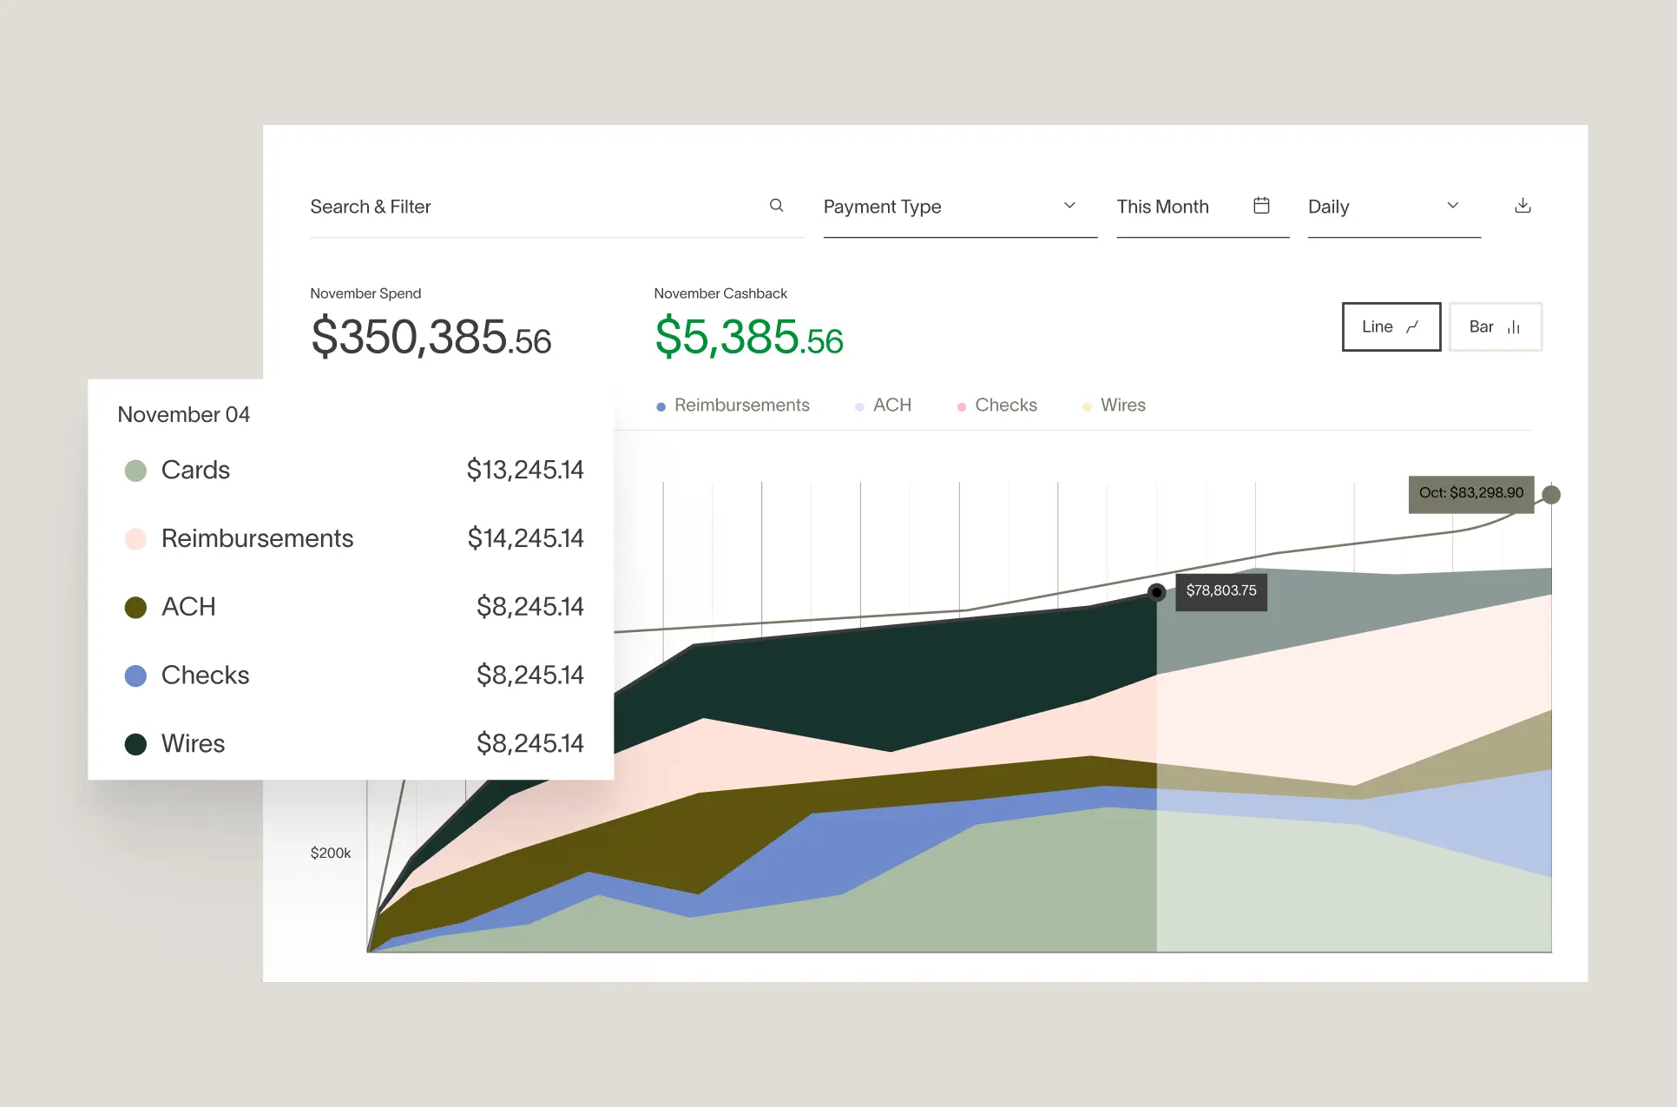Toggle Reimbursements series in chart legend
1677x1107 pixels.
[x=733, y=405]
